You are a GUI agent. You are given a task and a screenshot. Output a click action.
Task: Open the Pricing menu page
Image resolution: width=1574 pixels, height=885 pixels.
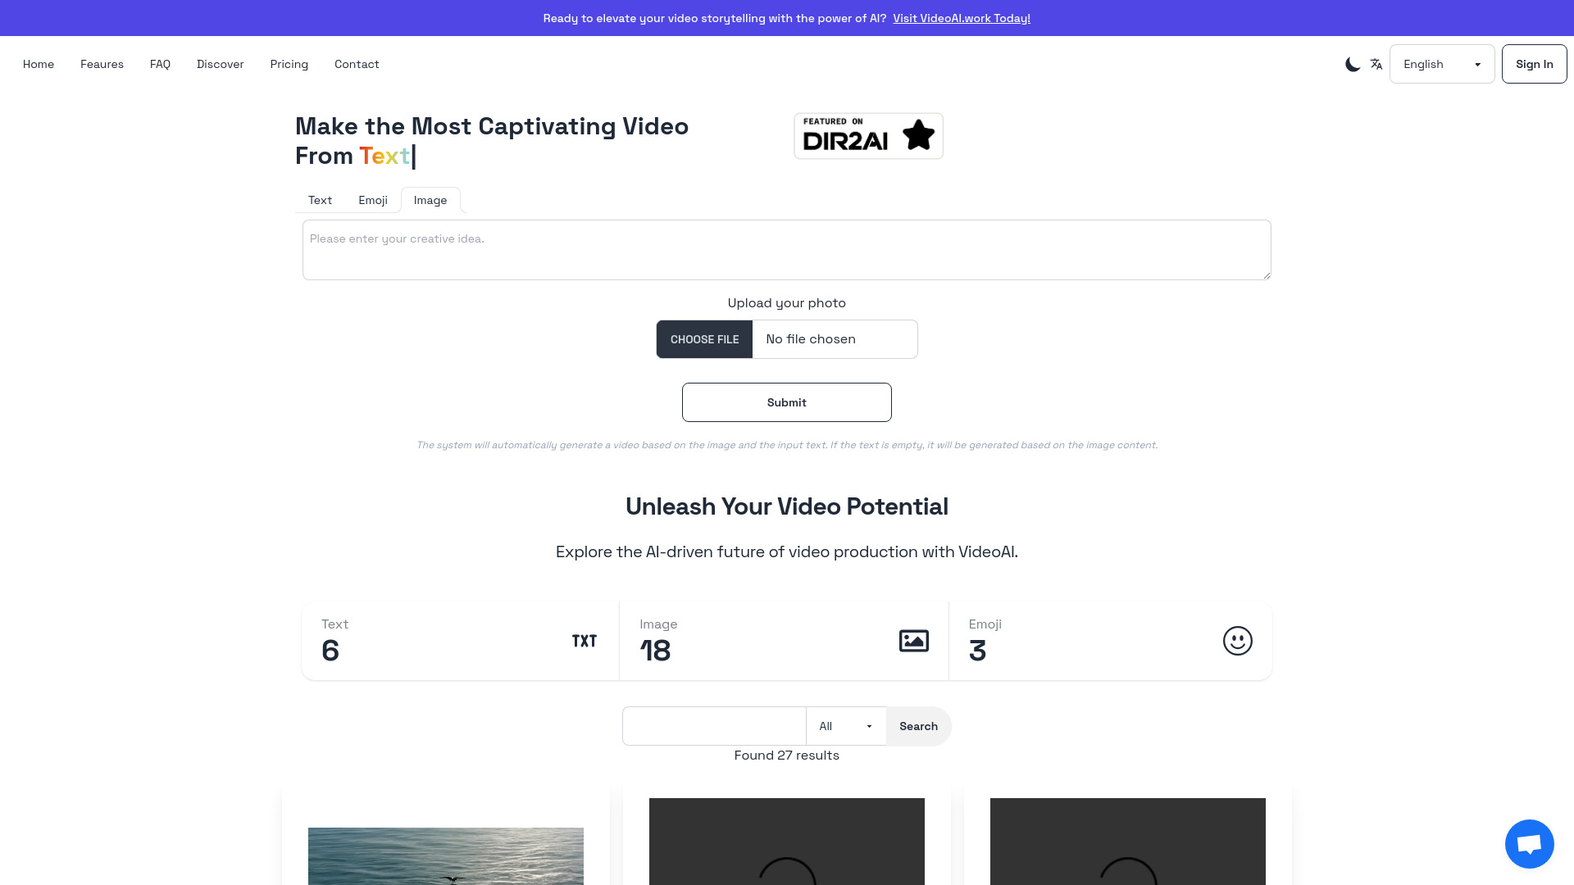289,64
